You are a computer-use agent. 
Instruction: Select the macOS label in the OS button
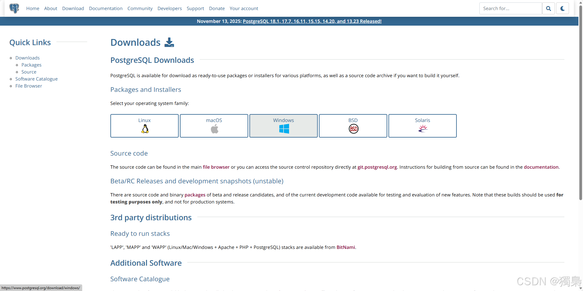(x=214, y=120)
